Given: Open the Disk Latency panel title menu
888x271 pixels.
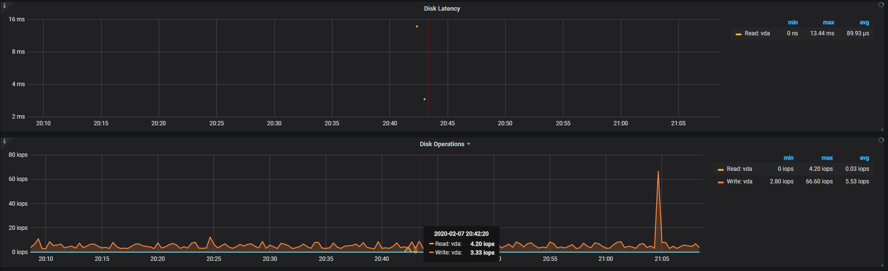Looking at the screenshot, I should tap(442, 9).
